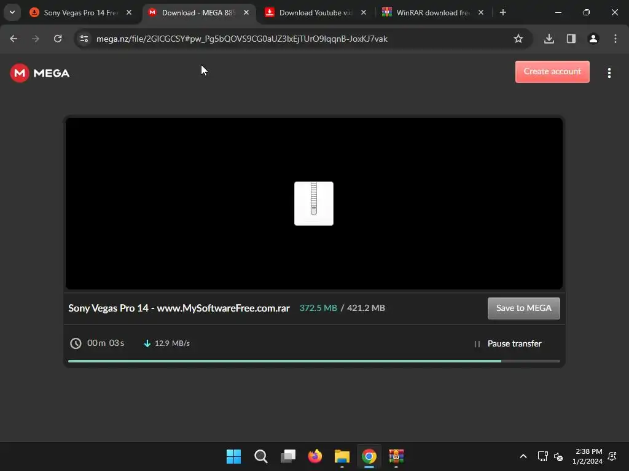Pause the file transfer
Viewport: 629px width, 471px height.
point(508,343)
